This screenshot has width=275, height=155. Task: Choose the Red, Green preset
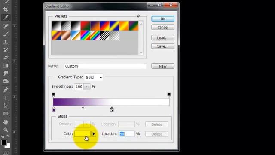[86, 26]
